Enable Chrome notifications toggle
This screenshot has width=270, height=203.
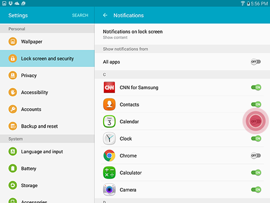256,155
